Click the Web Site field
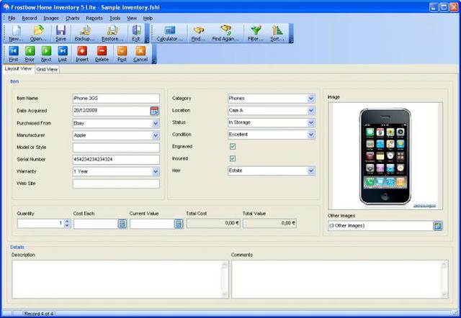The image size is (461, 318). coord(116,183)
